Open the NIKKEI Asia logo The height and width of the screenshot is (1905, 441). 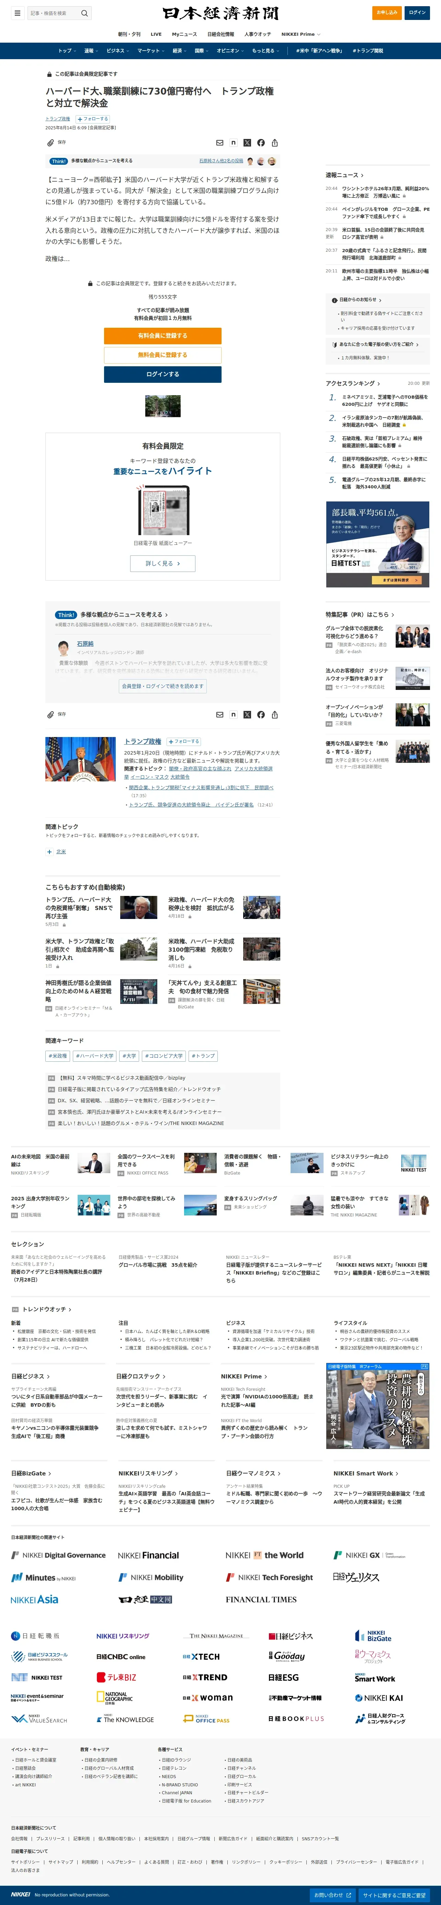pyautogui.click(x=34, y=1599)
